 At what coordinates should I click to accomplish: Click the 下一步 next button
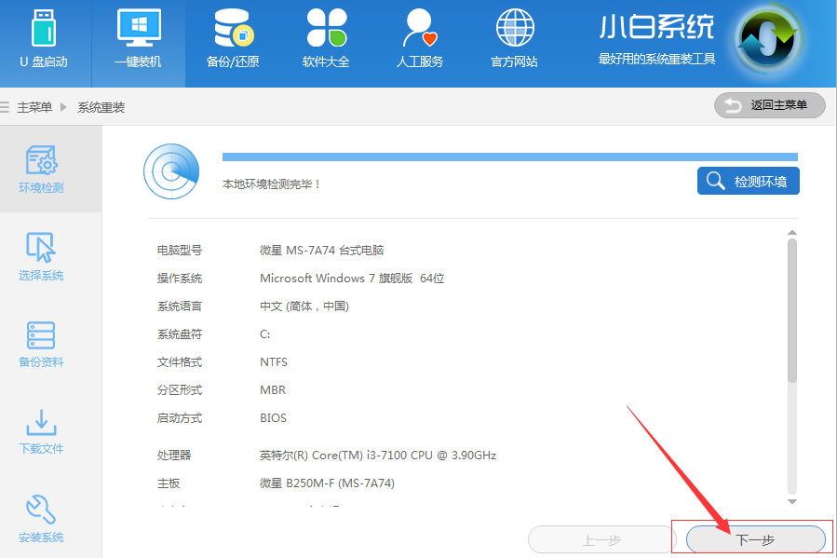coord(756,540)
